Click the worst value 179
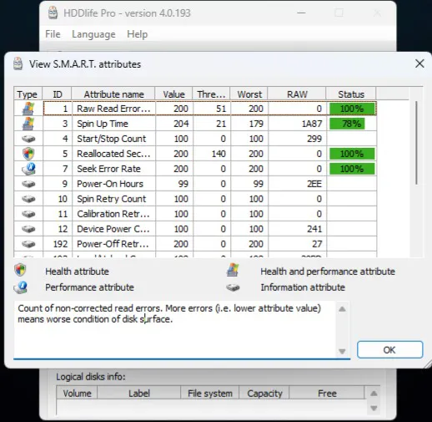The width and height of the screenshot is (432, 422). (x=256, y=124)
